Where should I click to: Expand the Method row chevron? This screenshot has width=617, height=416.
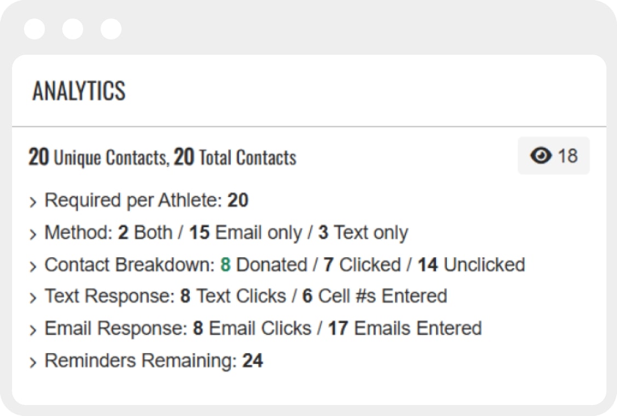point(33,234)
